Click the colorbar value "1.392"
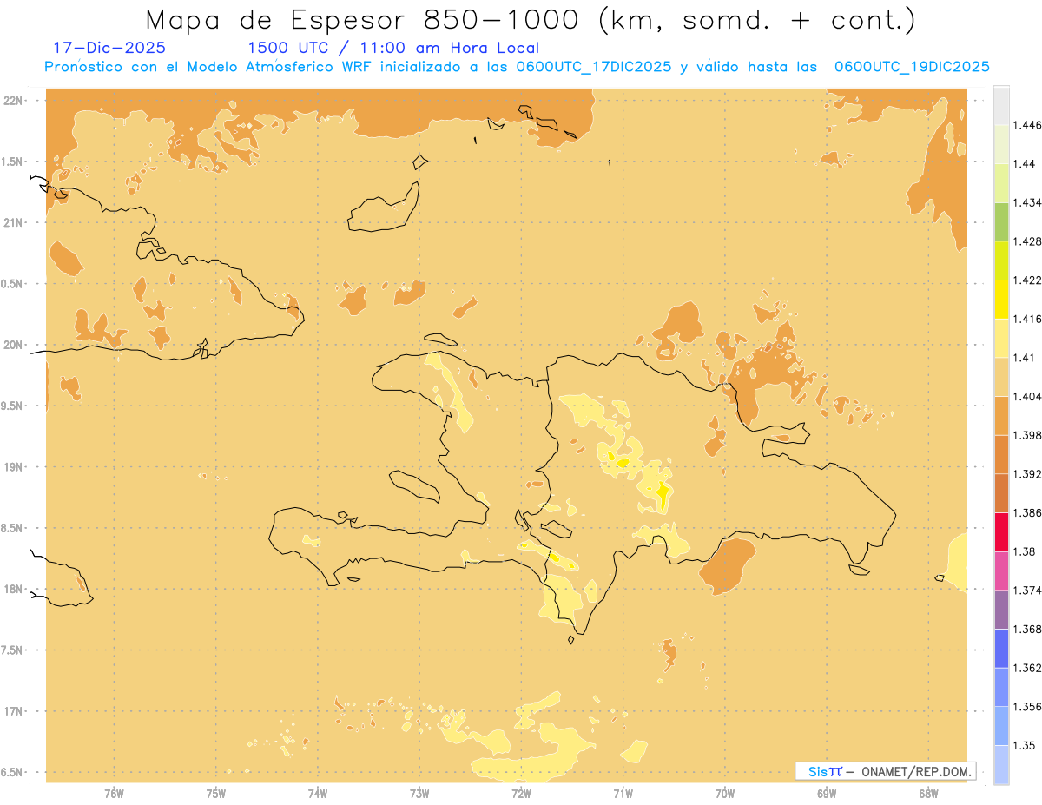The width and height of the screenshot is (1042, 805). [x=1029, y=474]
